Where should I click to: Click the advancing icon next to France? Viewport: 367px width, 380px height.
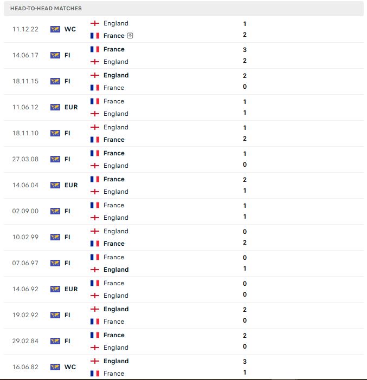(x=130, y=36)
